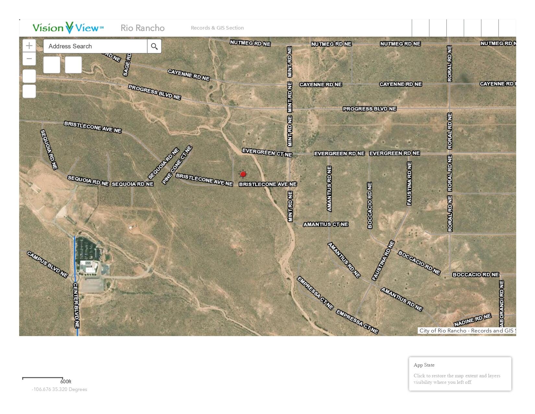Click the first blank button under Address Search

click(52, 65)
